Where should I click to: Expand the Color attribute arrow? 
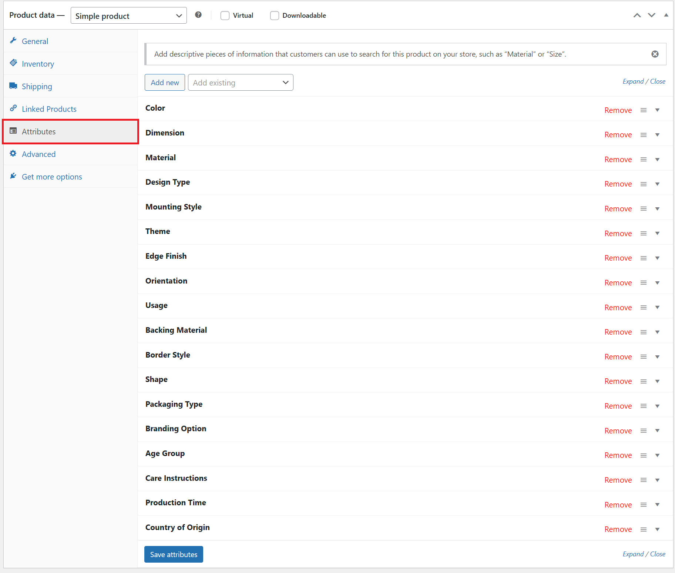(657, 110)
